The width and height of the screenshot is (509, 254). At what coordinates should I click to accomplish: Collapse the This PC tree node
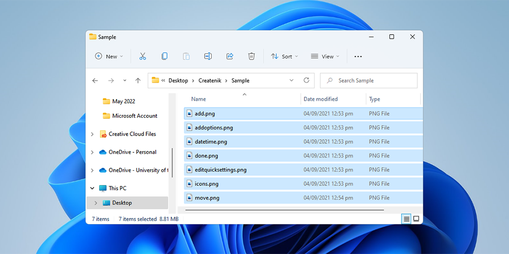pos(92,188)
